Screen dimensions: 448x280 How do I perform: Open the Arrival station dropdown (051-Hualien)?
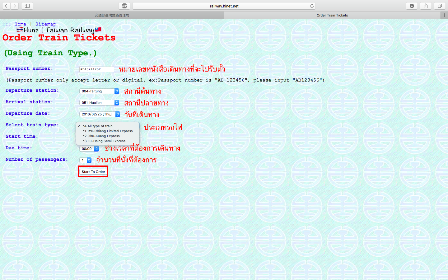(99, 103)
